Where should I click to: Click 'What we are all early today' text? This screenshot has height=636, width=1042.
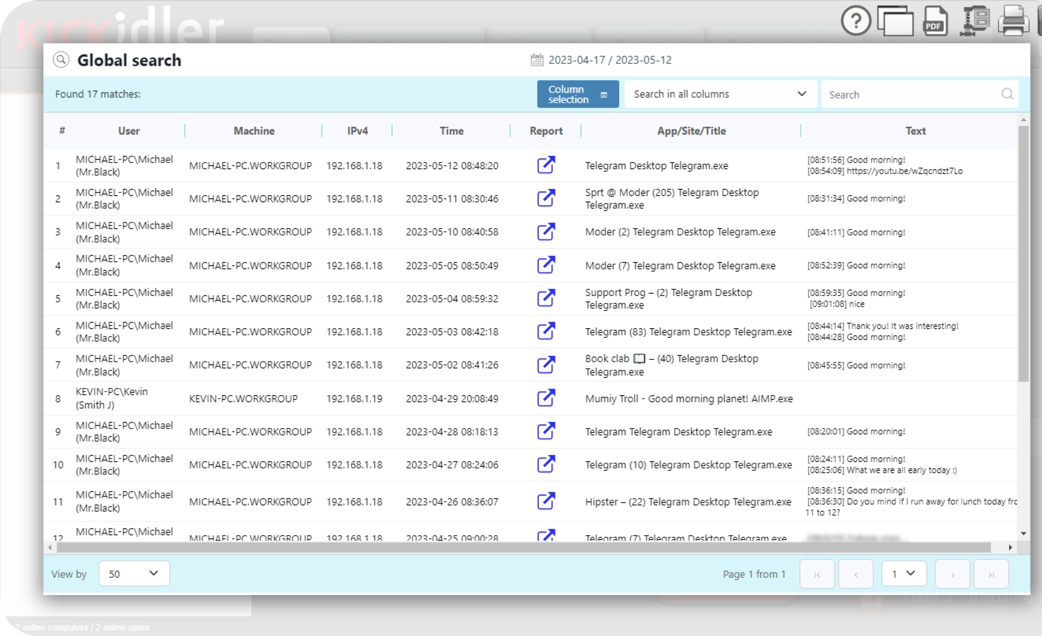tap(902, 470)
